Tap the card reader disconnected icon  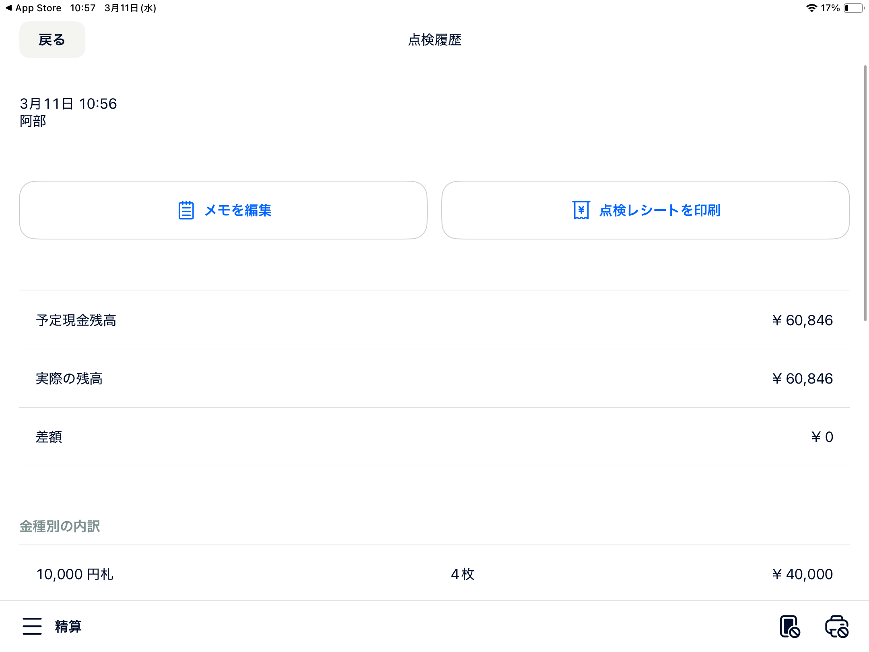789,626
